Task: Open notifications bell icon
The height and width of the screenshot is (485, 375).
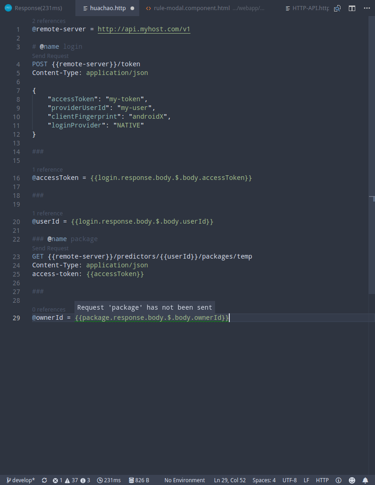Action: coord(365,480)
